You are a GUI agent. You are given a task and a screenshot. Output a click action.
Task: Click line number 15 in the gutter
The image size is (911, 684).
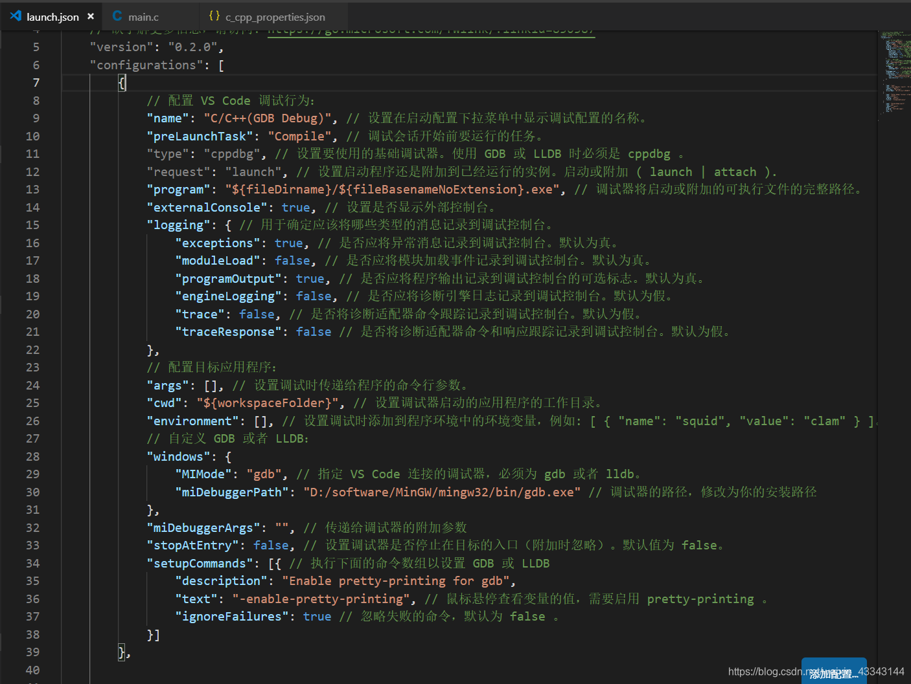(32, 225)
